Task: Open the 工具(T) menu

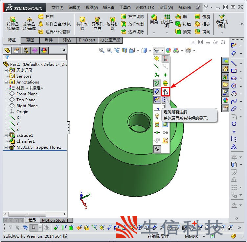Action: [x=125, y=8]
